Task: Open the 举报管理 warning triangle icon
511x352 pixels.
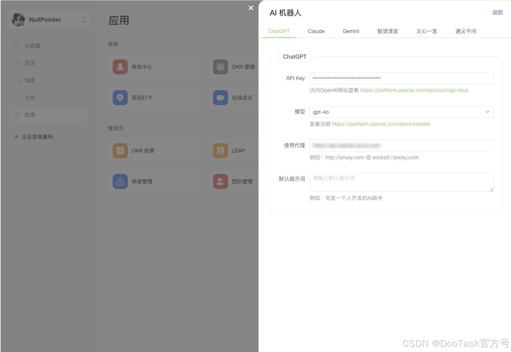Action: [120, 181]
